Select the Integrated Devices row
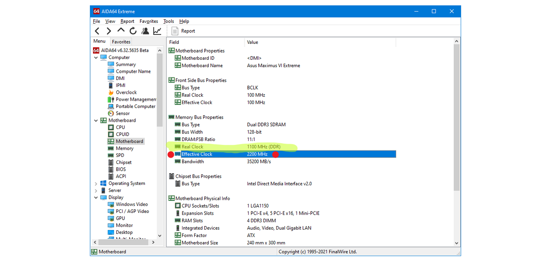The width and height of the screenshot is (551, 261). 282,228
